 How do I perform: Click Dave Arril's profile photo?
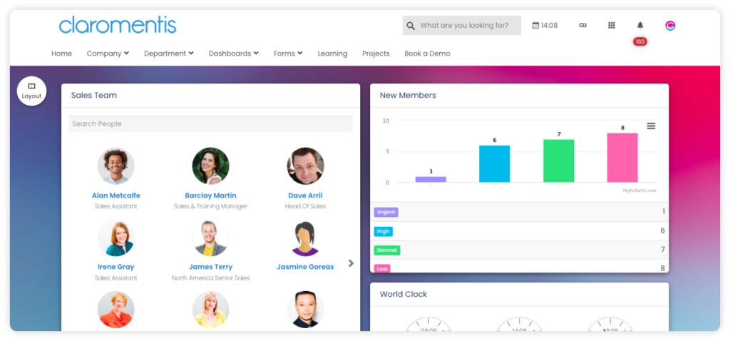pos(305,166)
